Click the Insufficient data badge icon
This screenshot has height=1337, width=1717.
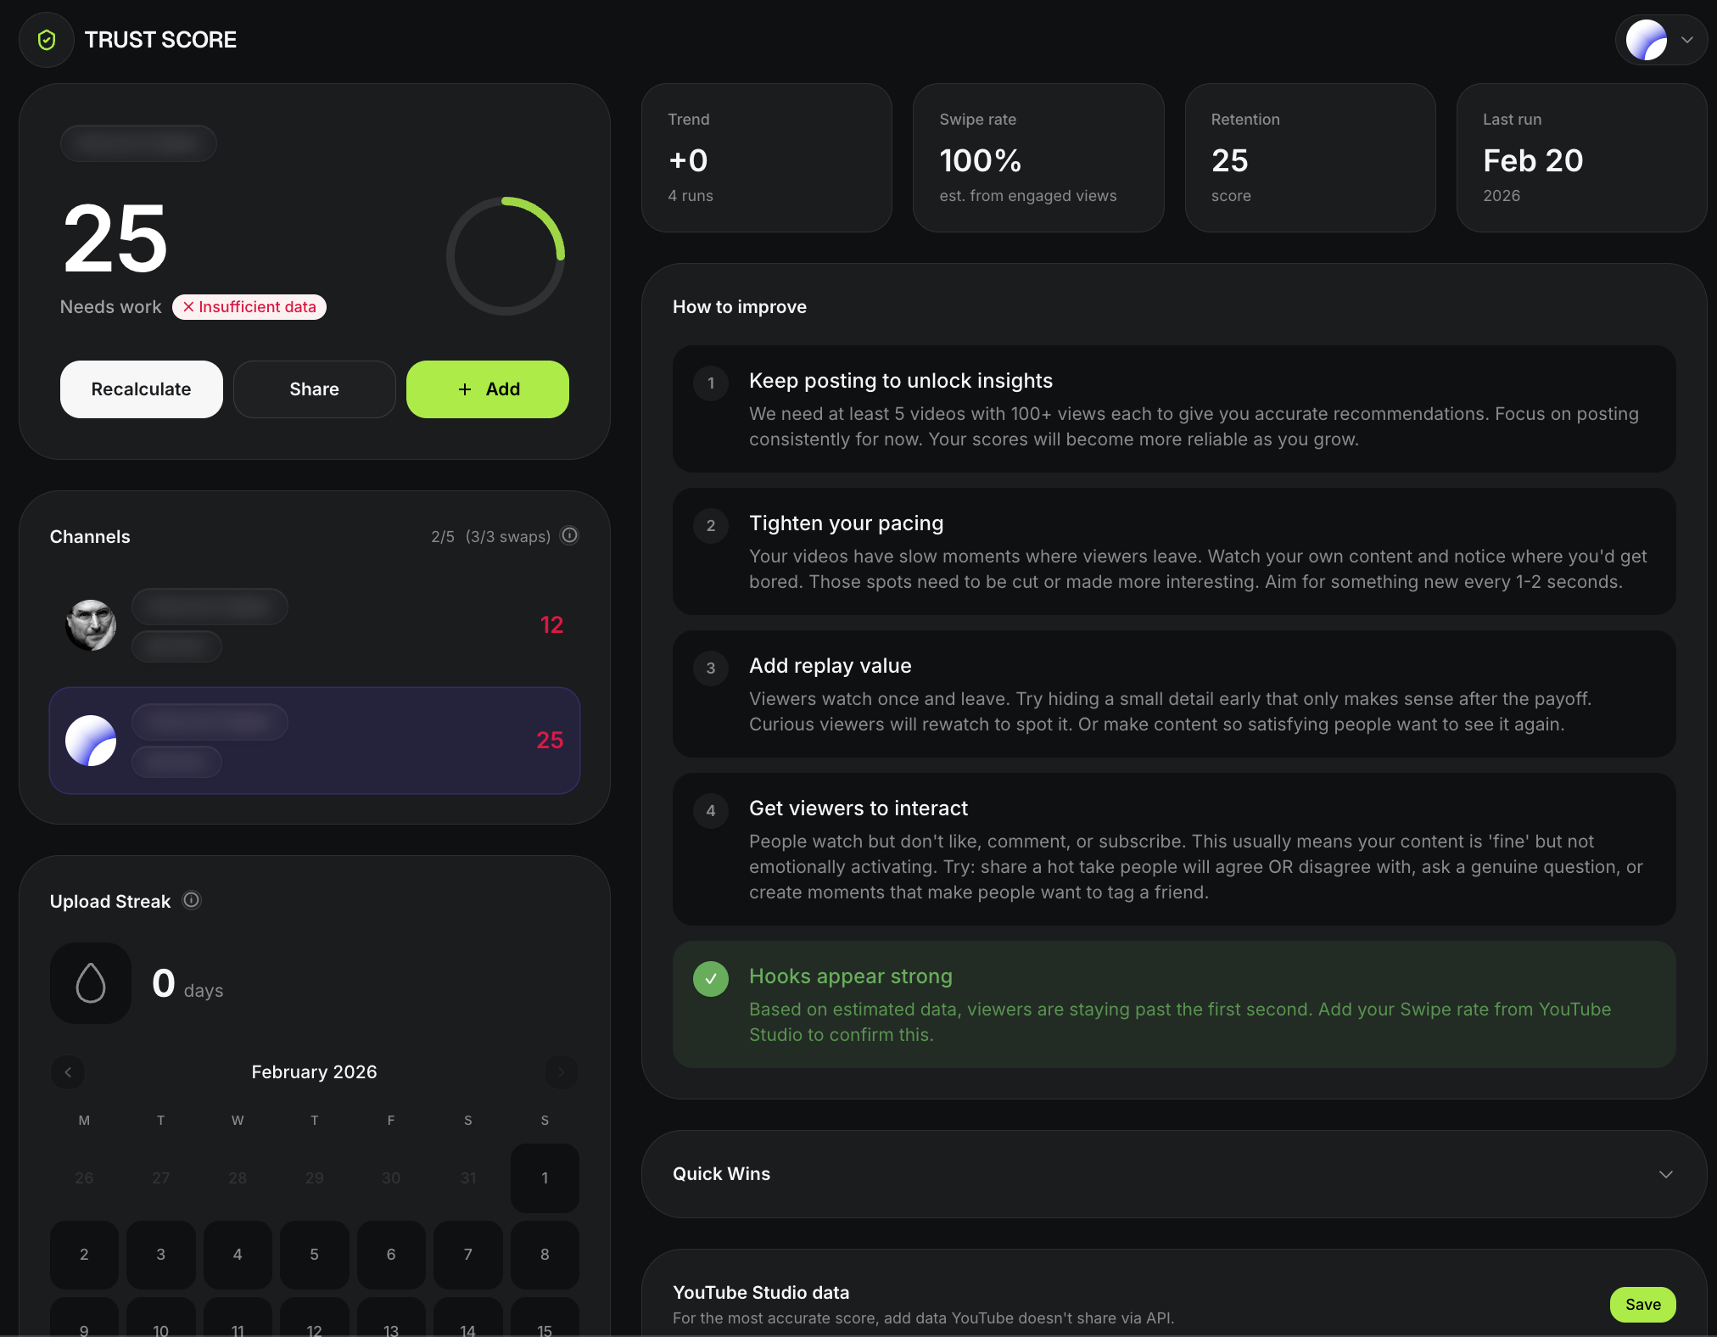click(x=187, y=307)
